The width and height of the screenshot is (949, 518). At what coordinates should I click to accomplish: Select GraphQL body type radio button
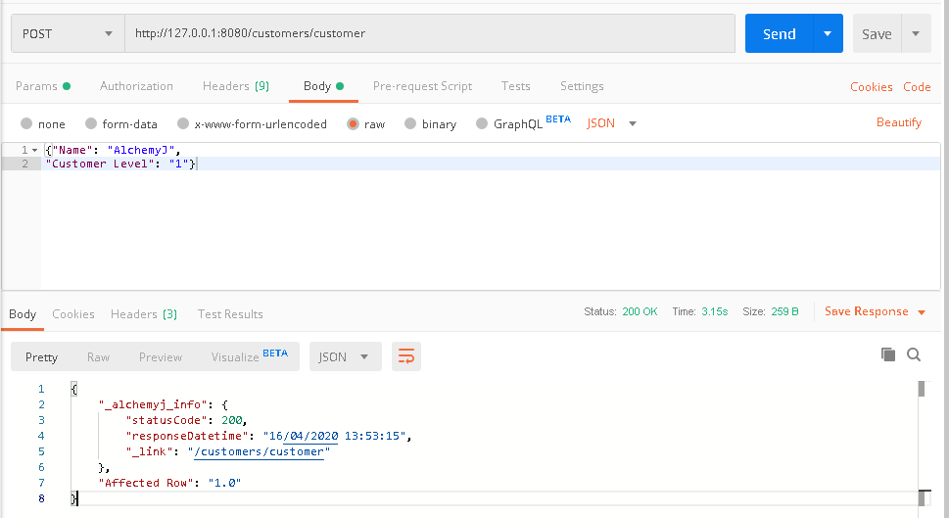pyautogui.click(x=482, y=124)
